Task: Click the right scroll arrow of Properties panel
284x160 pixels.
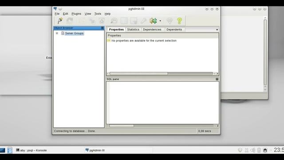Action: [217, 74]
